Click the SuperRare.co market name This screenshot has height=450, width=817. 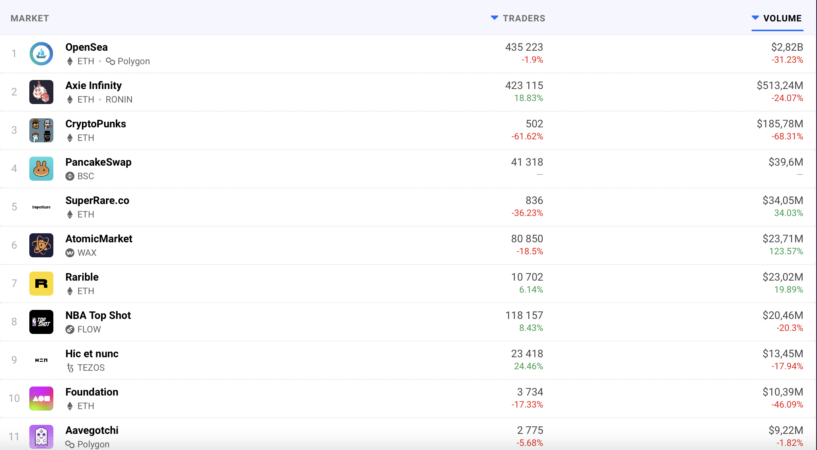coord(97,201)
